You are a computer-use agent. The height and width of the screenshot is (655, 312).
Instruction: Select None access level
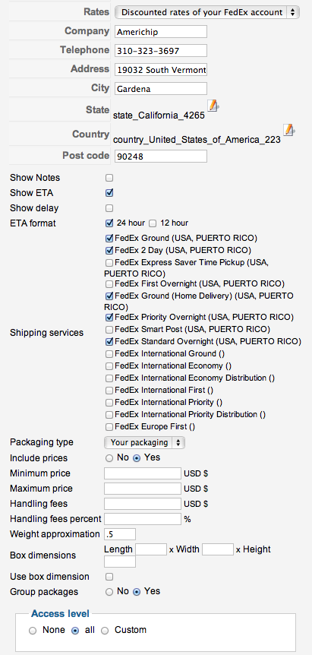pos(33,631)
